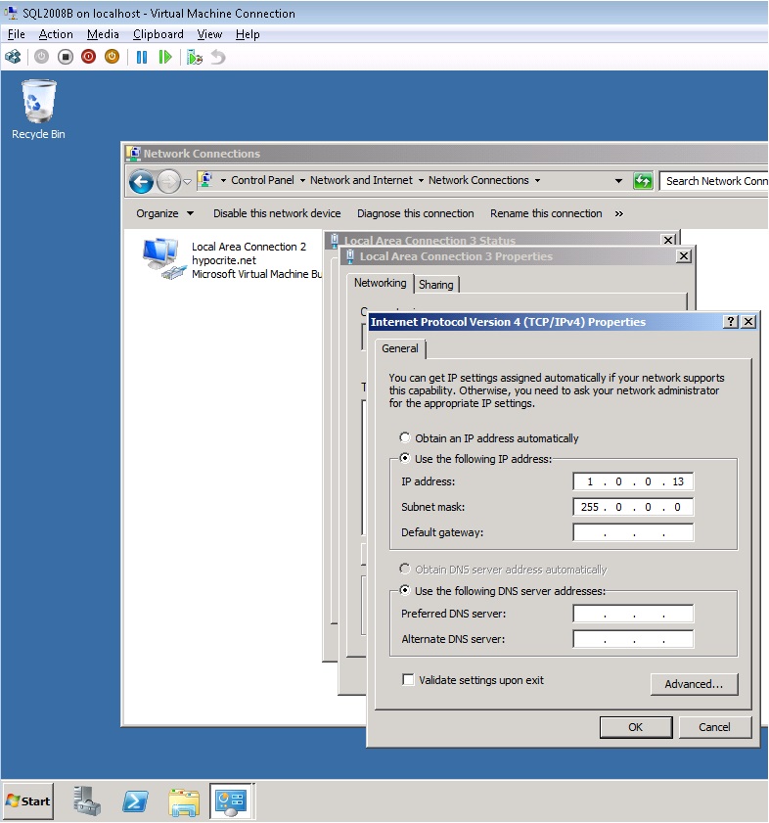Click Cancel in IPv4 Properties

(x=714, y=727)
